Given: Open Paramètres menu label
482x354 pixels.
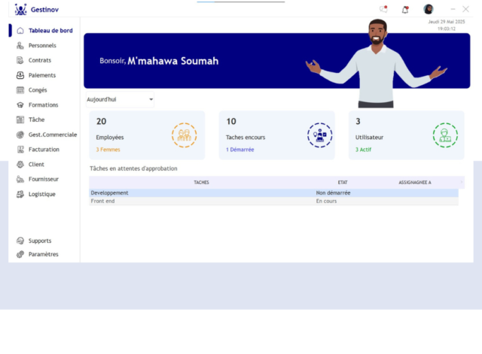Looking at the screenshot, I should click(x=44, y=254).
